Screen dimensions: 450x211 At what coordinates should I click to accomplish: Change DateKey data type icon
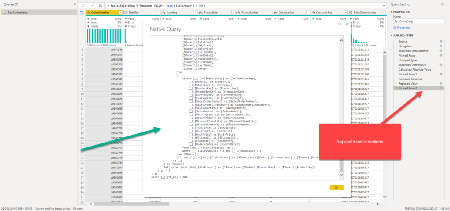(126, 13)
